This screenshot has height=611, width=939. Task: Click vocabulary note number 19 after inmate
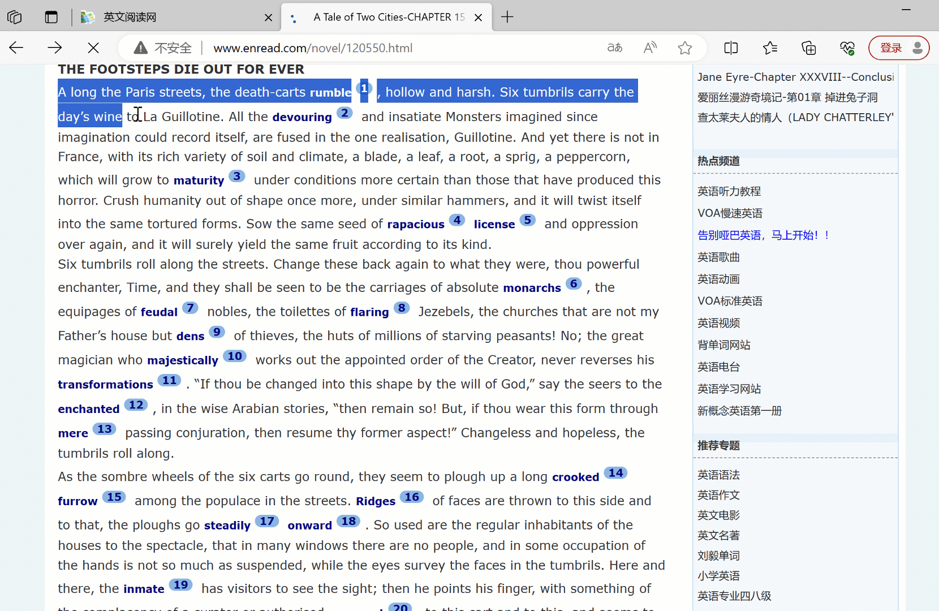click(x=180, y=584)
